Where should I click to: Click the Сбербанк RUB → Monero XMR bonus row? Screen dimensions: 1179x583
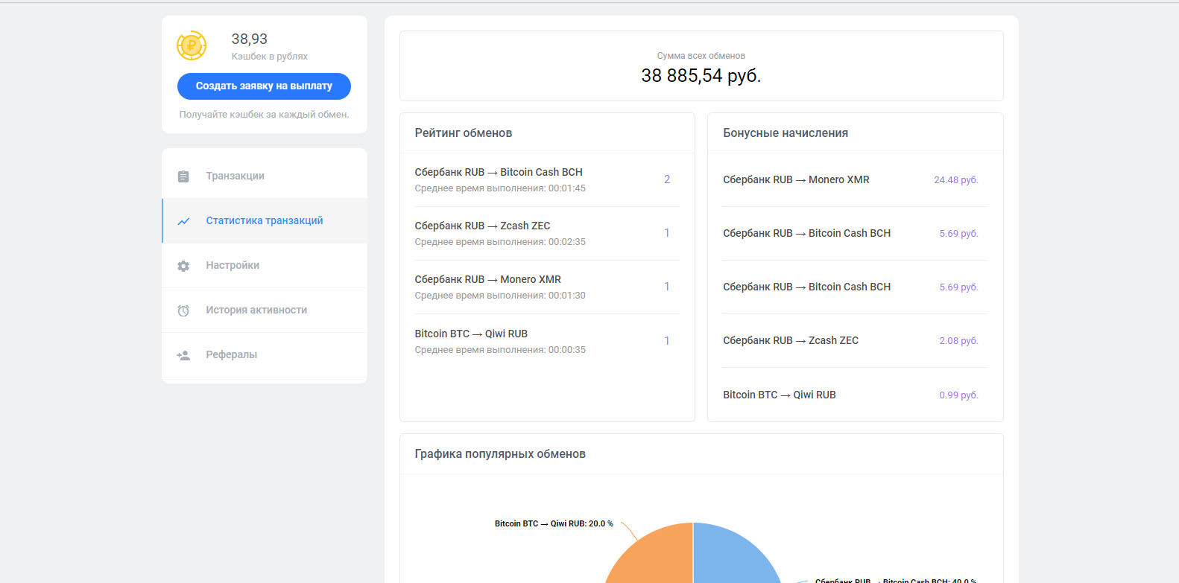click(796, 180)
